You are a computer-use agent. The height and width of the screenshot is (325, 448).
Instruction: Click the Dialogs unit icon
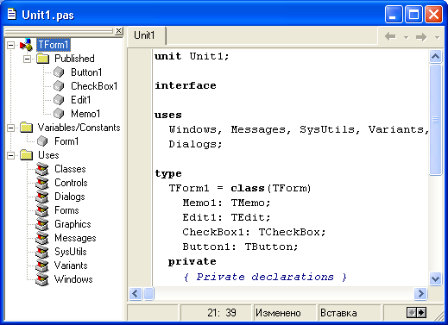tap(42, 197)
